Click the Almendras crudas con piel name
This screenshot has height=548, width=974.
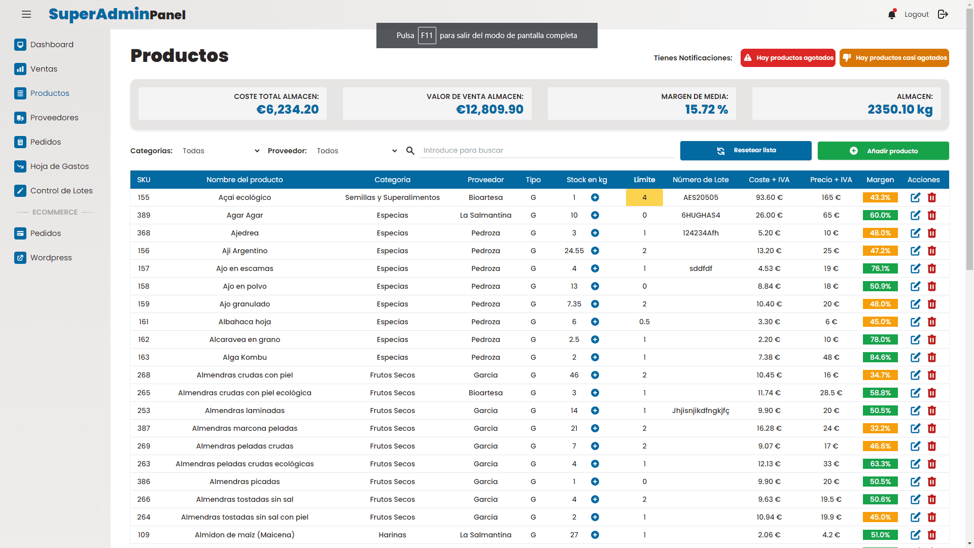click(x=245, y=375)
